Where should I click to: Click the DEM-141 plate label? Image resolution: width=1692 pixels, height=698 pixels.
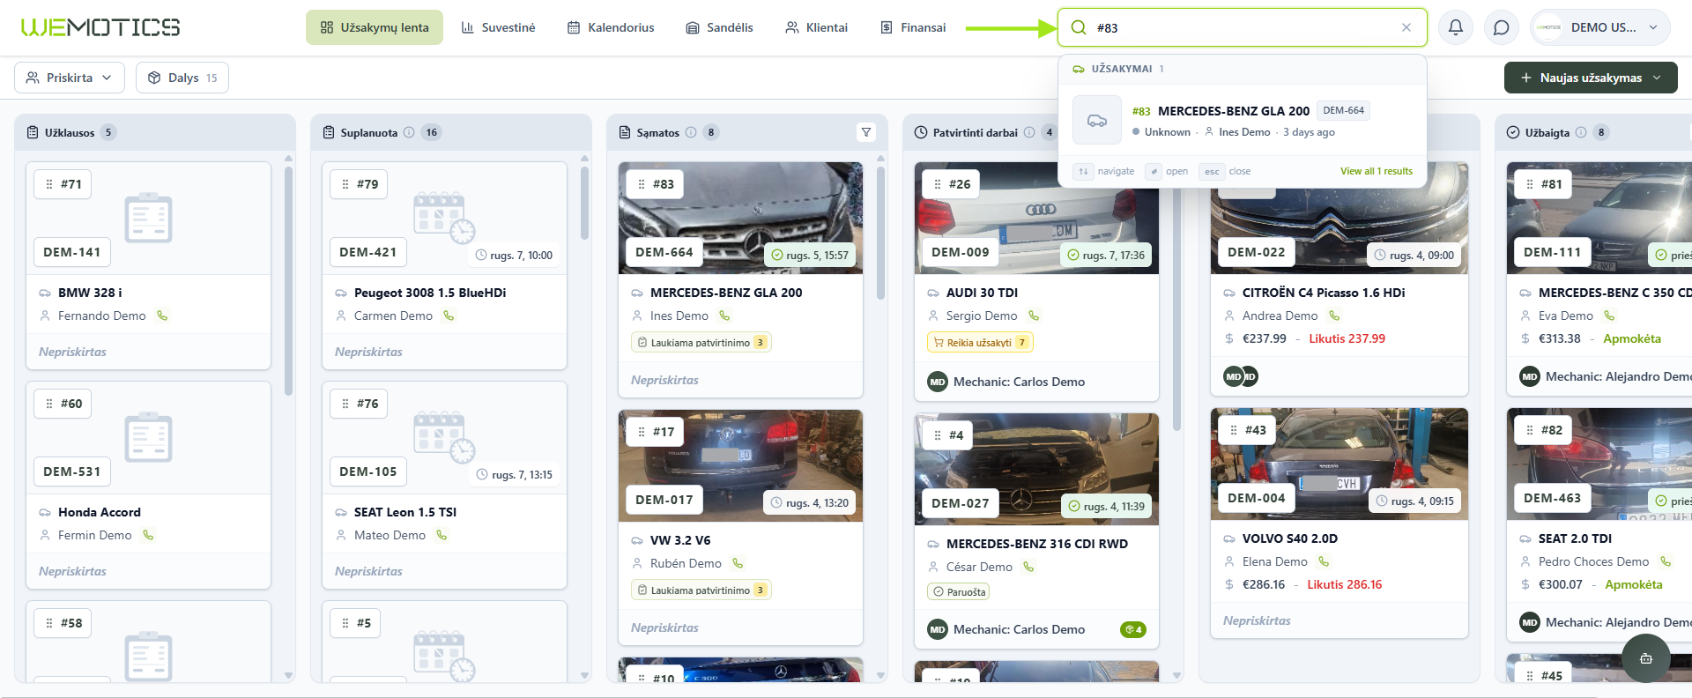click(x=72, y=252)
